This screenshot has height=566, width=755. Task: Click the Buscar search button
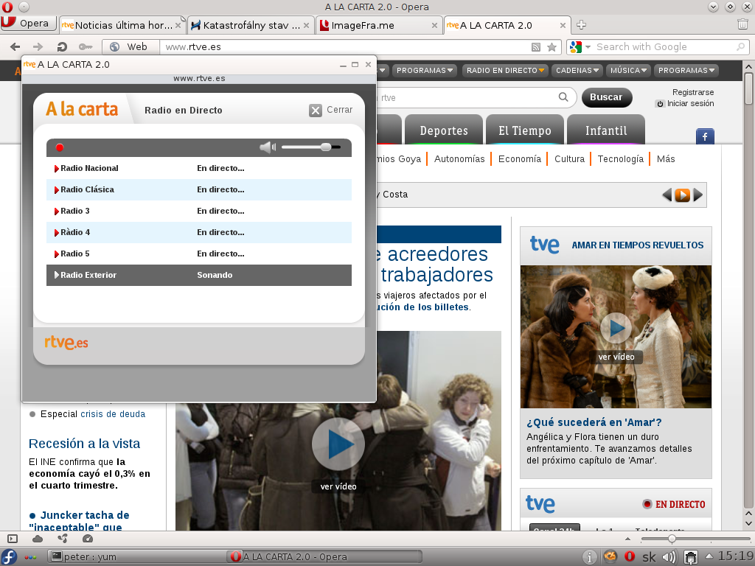606,97
